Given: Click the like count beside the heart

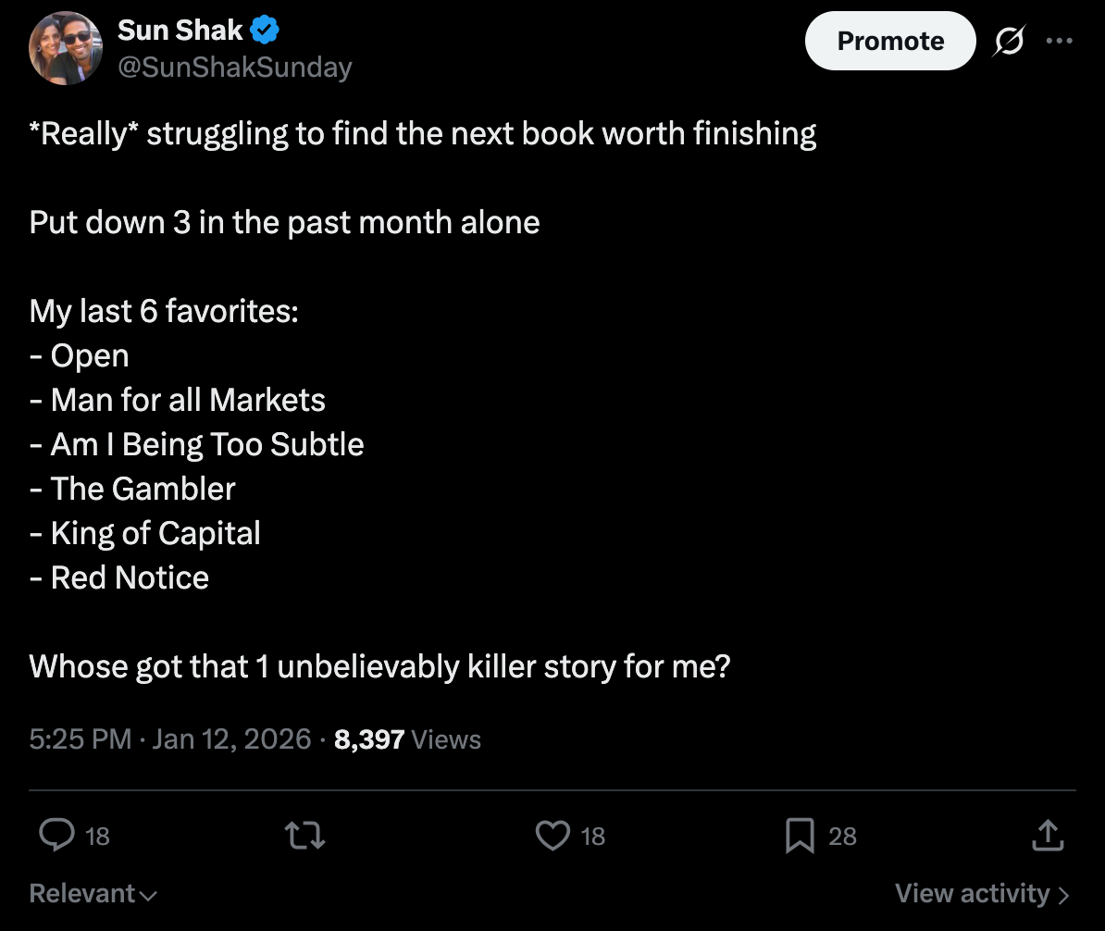Looking at the screenshot, I should point(592,837).
